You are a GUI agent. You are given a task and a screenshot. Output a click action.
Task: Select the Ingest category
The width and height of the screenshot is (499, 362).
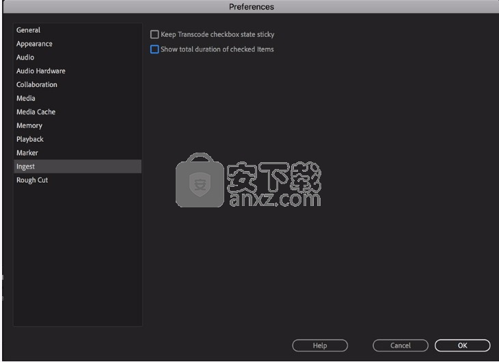tap(78, 166)
